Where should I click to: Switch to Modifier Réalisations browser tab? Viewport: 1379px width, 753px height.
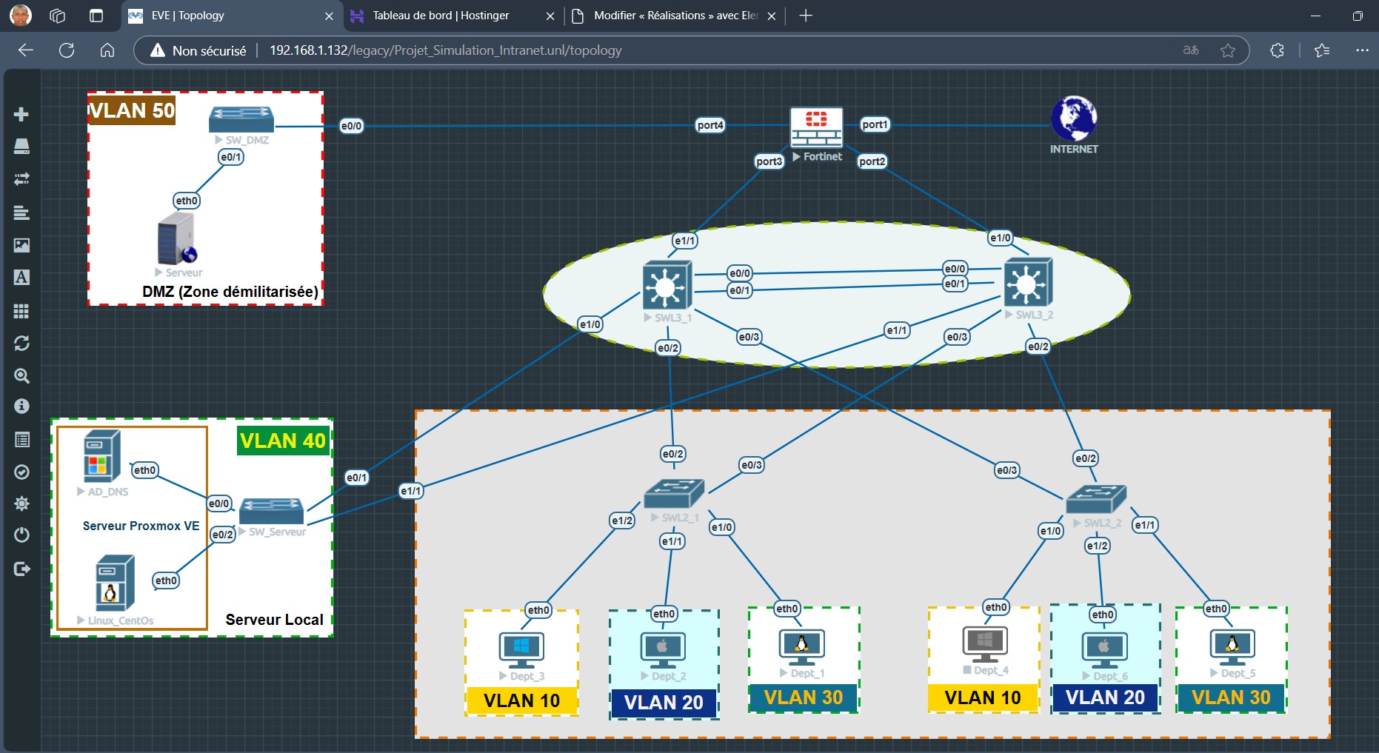675,16
